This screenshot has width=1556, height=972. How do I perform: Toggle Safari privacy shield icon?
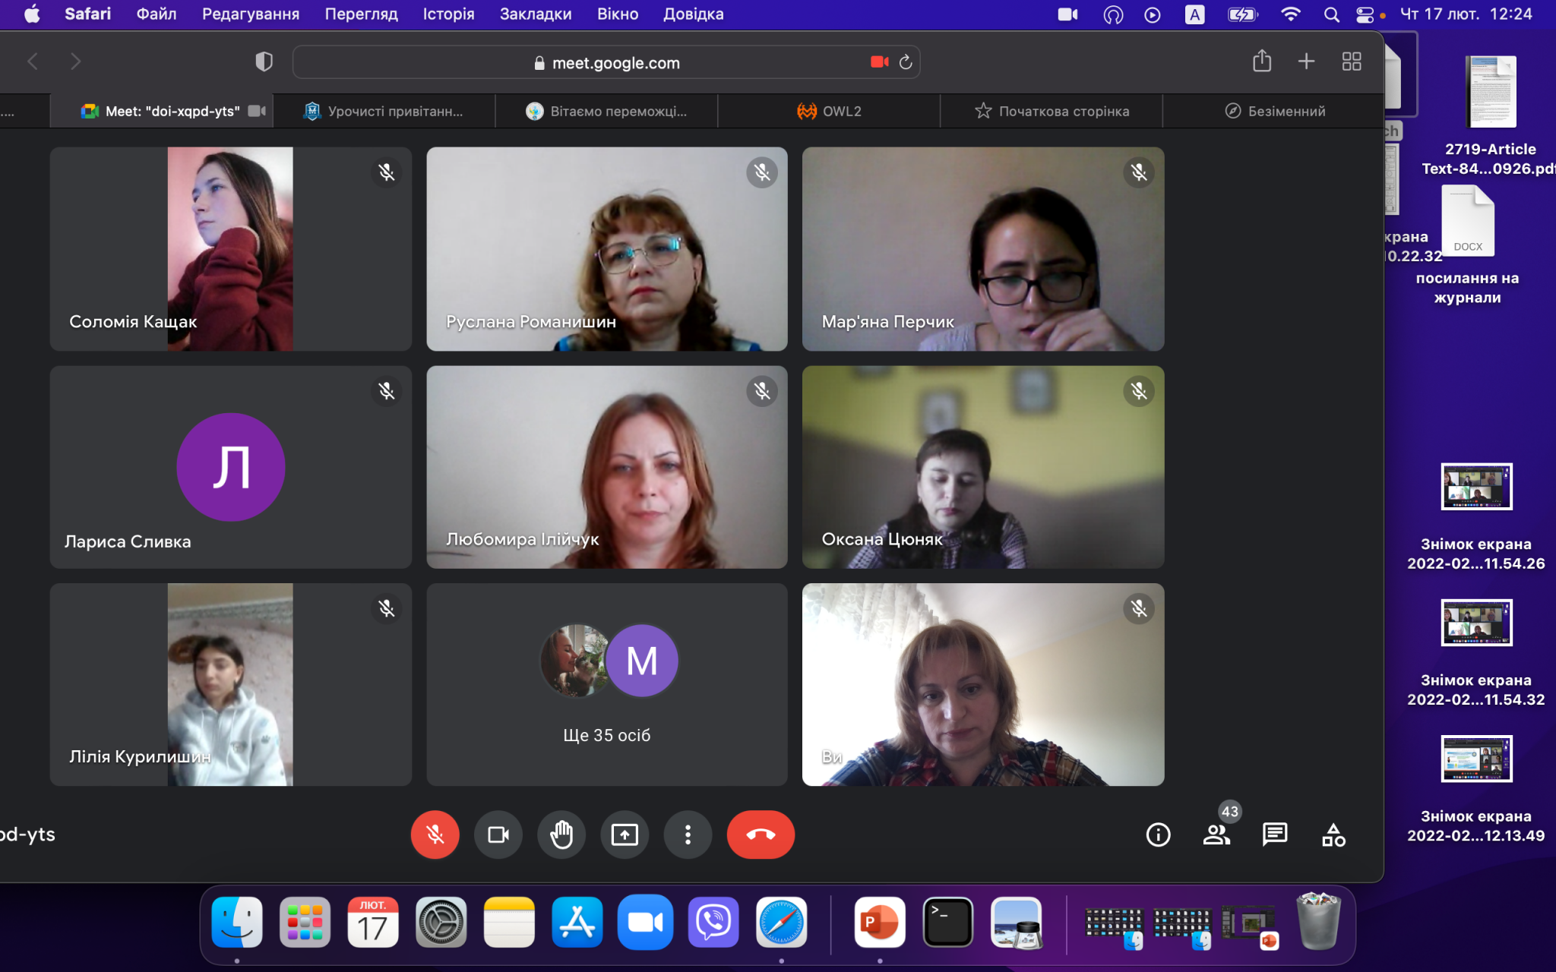264,62
